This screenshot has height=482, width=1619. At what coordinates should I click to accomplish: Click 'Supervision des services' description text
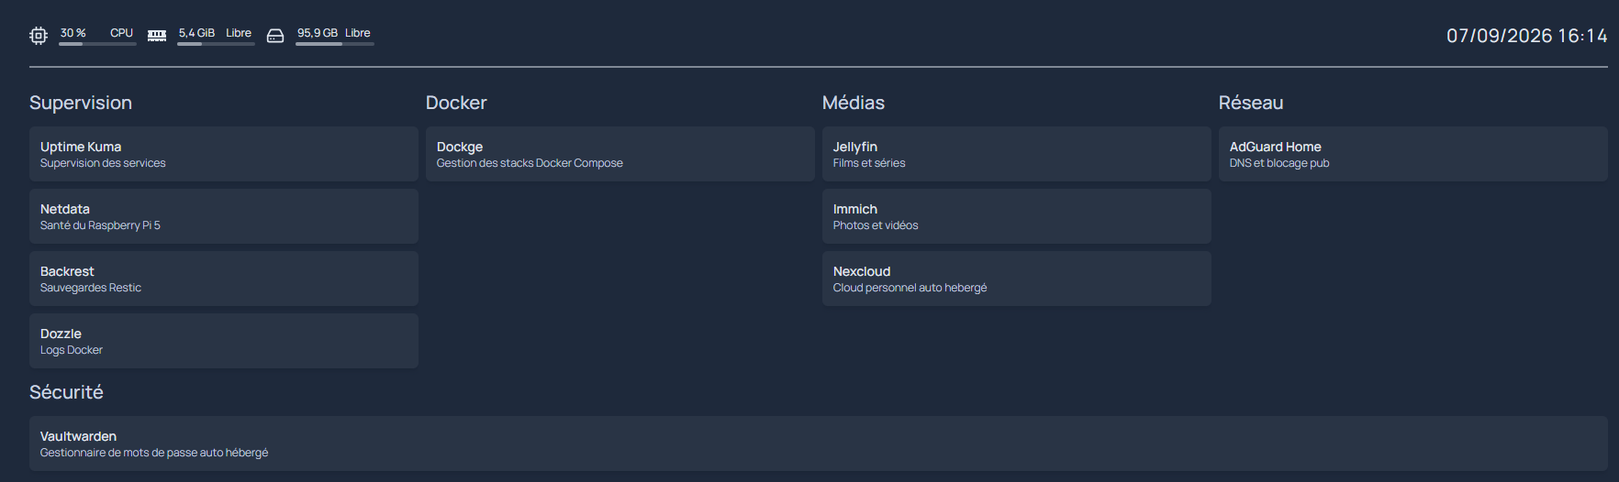click(x=103, y=163)
